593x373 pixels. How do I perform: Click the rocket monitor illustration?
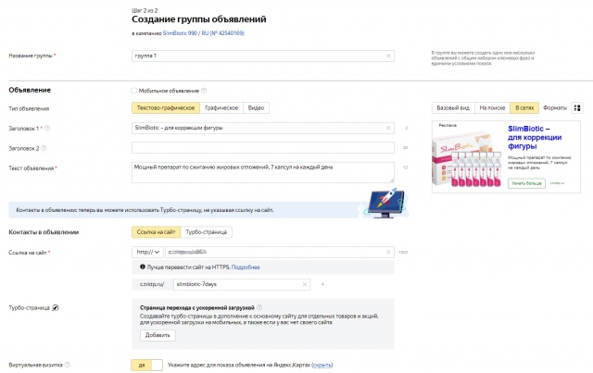click(385, 204)
